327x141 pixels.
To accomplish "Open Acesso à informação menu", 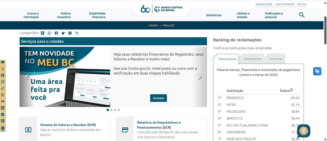I will (31, 15).
